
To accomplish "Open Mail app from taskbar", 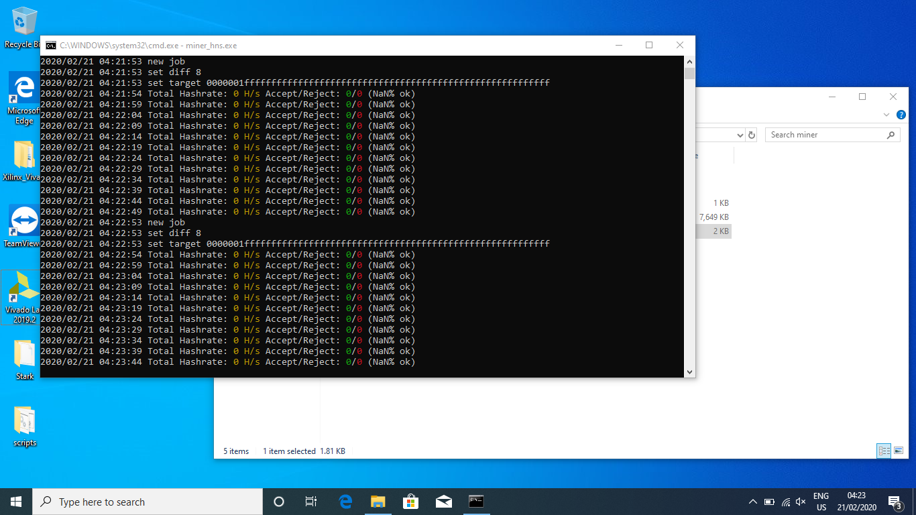I will tap(443, 502).
